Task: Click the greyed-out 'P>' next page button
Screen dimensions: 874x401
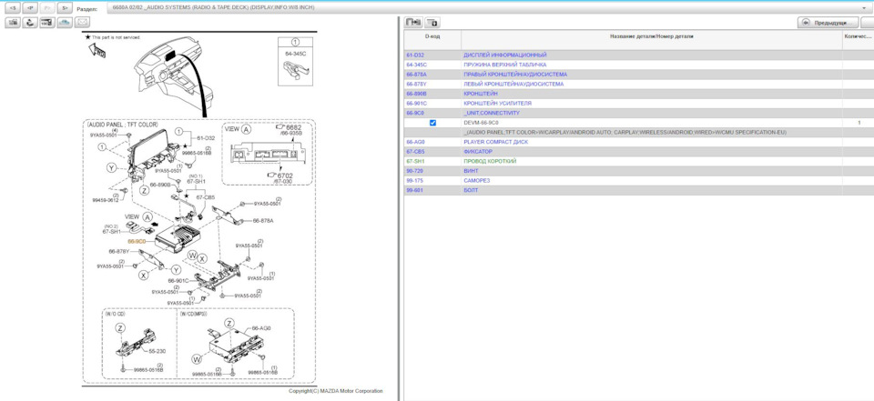Action: 47,8
